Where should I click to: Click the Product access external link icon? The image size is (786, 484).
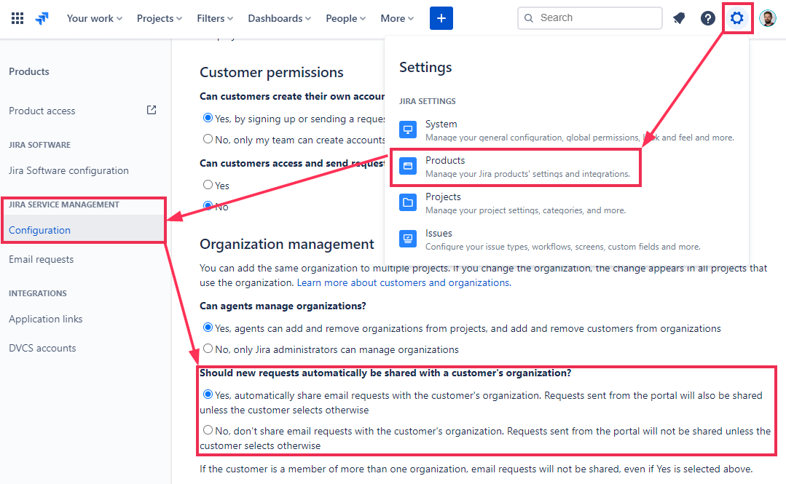coord(152,111)
